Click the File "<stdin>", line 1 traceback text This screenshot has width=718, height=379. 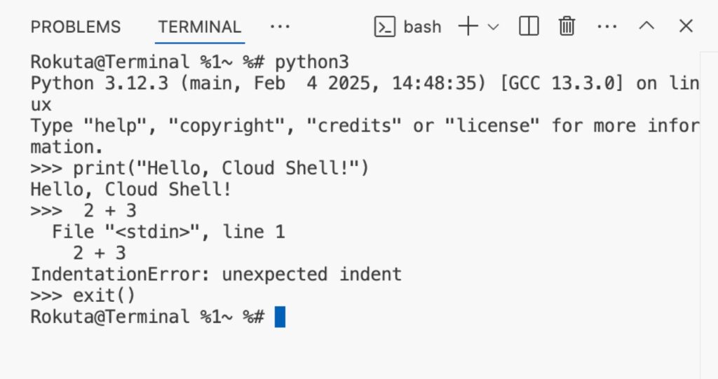point(168,232)
